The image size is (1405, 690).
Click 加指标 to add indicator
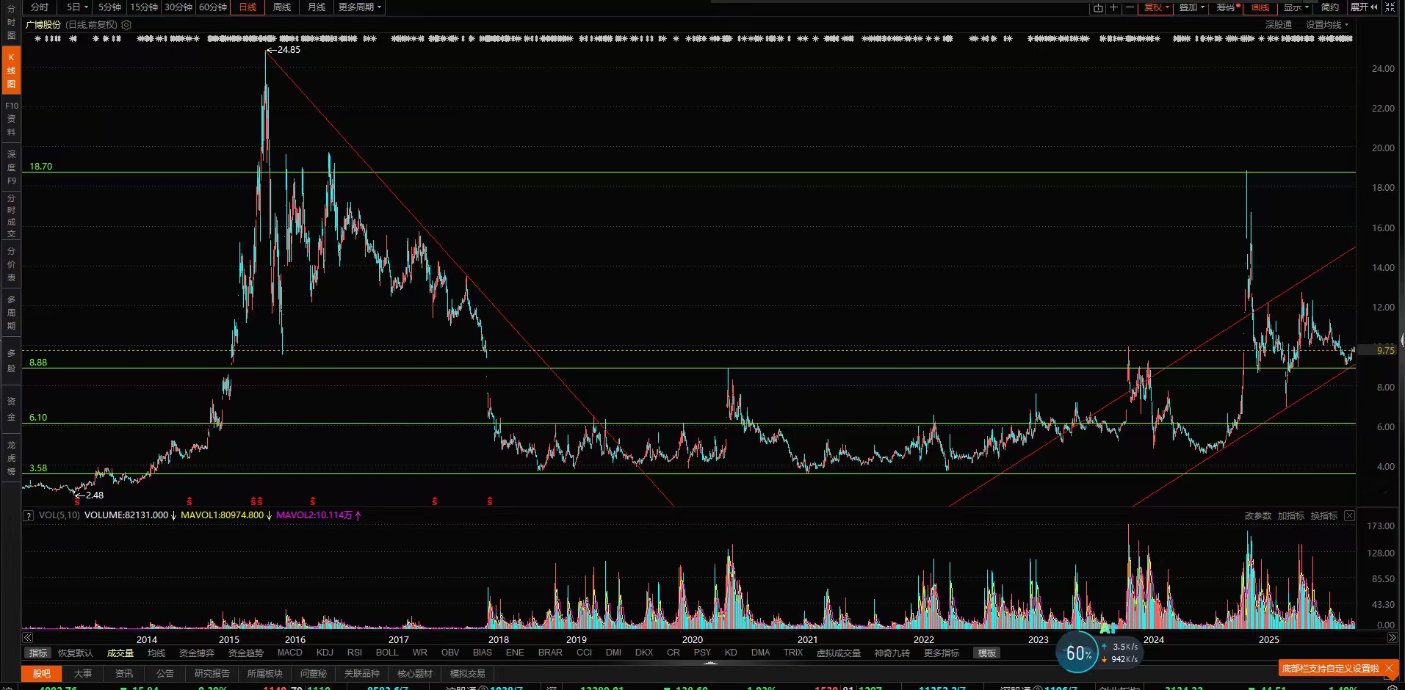click(1291, 516)
